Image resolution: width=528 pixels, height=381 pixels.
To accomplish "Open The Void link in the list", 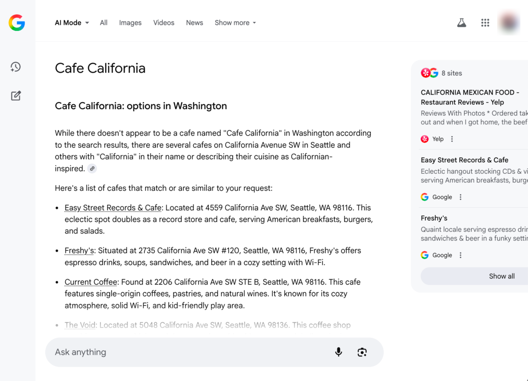I will [80, 325].
